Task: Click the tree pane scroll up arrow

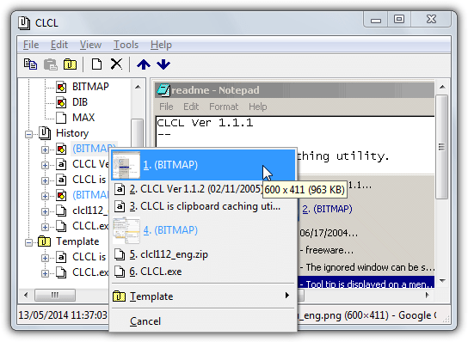Action: 138,87
